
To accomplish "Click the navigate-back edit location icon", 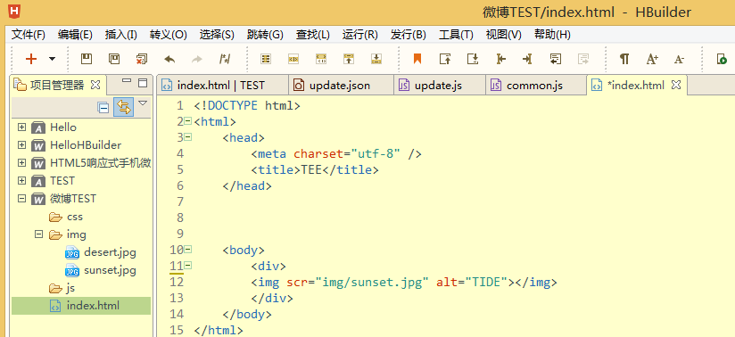I will [556, 59].
